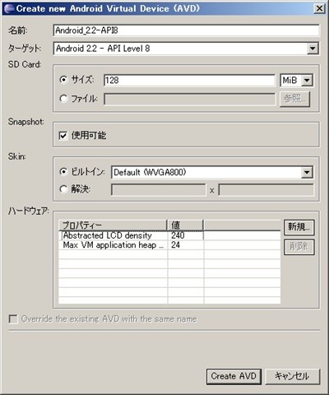Select the Abstracted LCD density row

[x=169, y=235]
